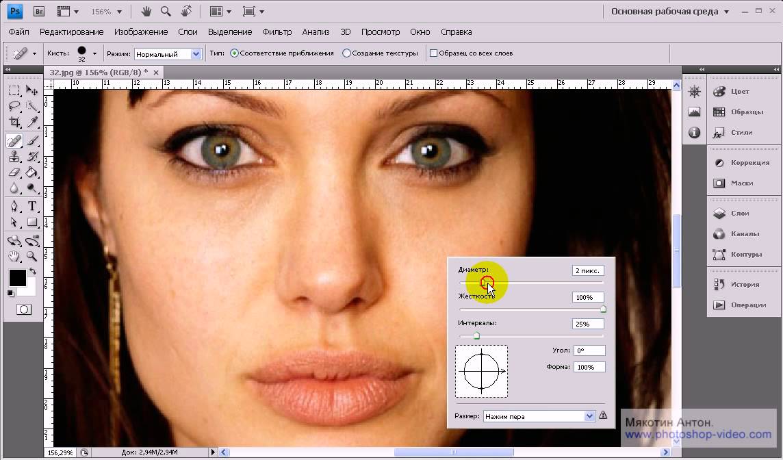The image size is (783, 460).
Task: Select the Blur tool
Action: [x=14, y=188]
